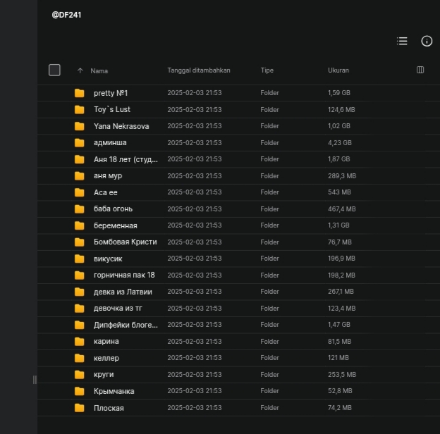440x434 pixels.
Task: Sort by the Ukuran column header
Action: coord(338,70)
